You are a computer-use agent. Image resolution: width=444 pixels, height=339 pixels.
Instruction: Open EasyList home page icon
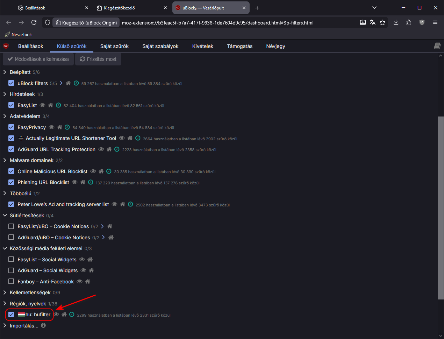(50, 105)
